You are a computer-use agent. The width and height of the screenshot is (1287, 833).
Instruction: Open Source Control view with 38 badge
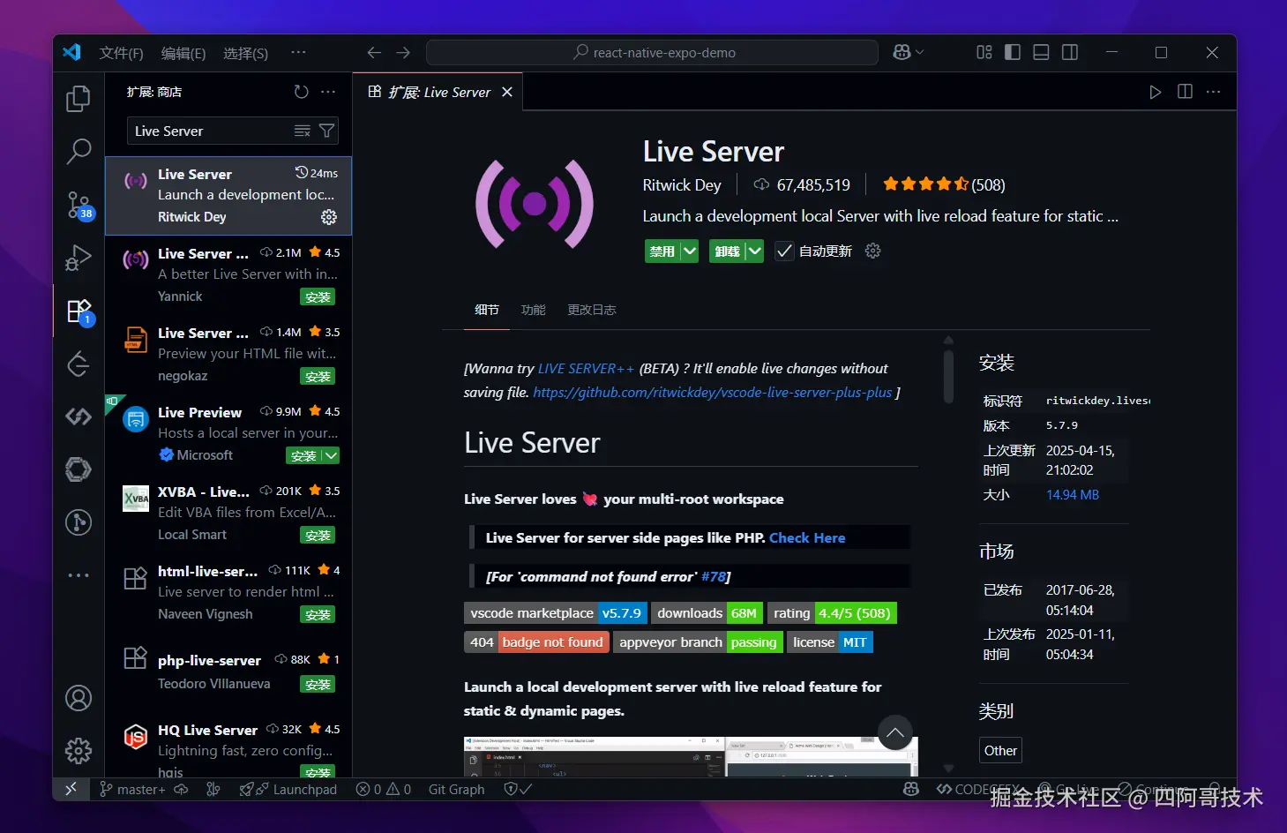click(x=79, y=206)
